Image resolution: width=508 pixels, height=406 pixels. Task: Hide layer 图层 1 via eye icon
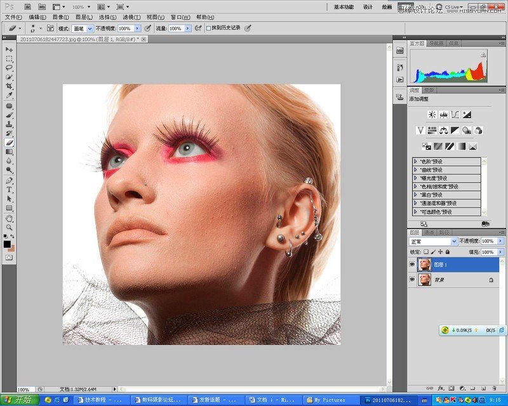pos(411,264)
